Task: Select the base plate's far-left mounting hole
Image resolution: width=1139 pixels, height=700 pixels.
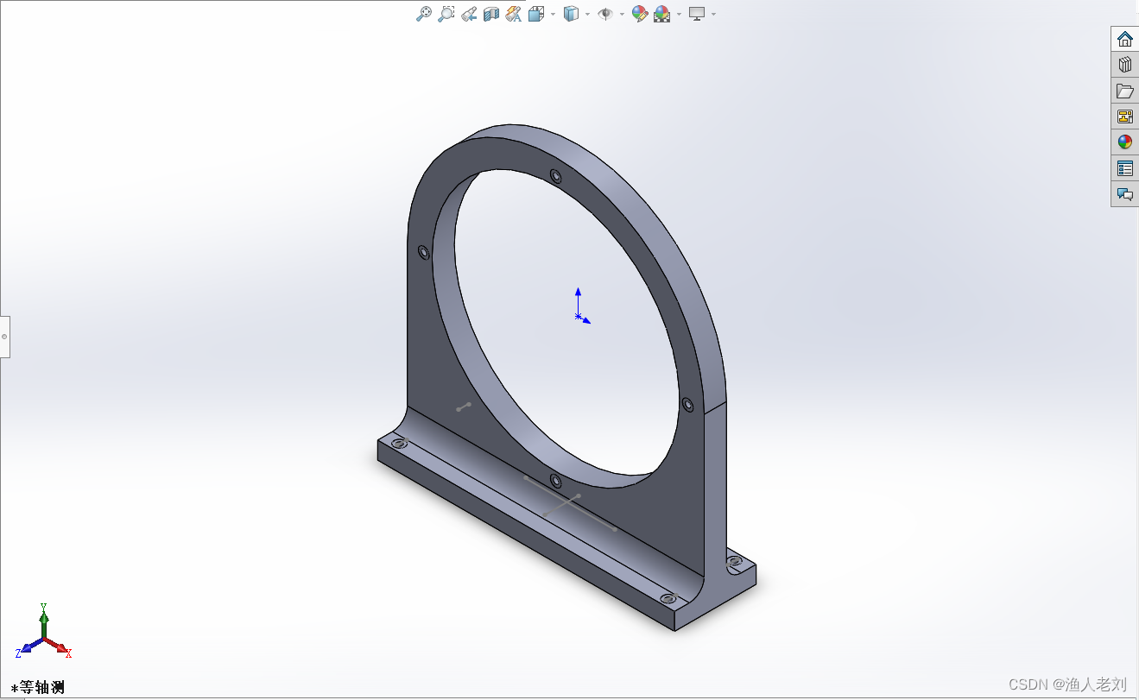Action: pyautogui.click(x=398, y=444)
